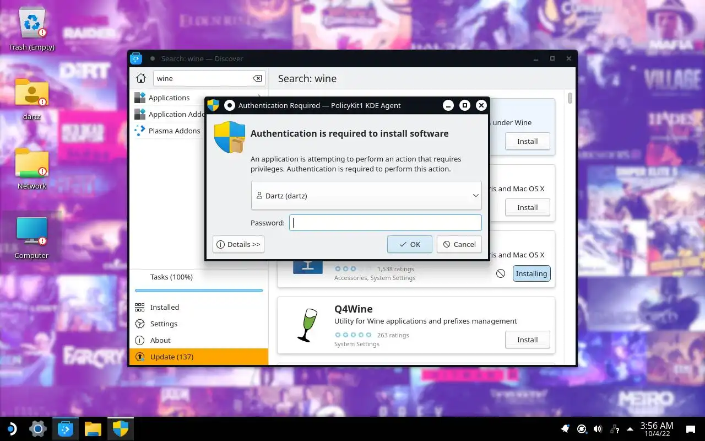The width and height of the screenshot is (705, 441).
Task: Open the updates tray icon
Action: [582, 429]
